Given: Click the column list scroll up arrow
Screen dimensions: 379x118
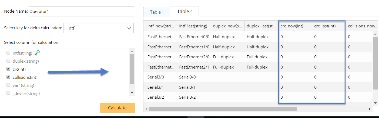Looking at the screenshot, I should (x=132, y=51).
